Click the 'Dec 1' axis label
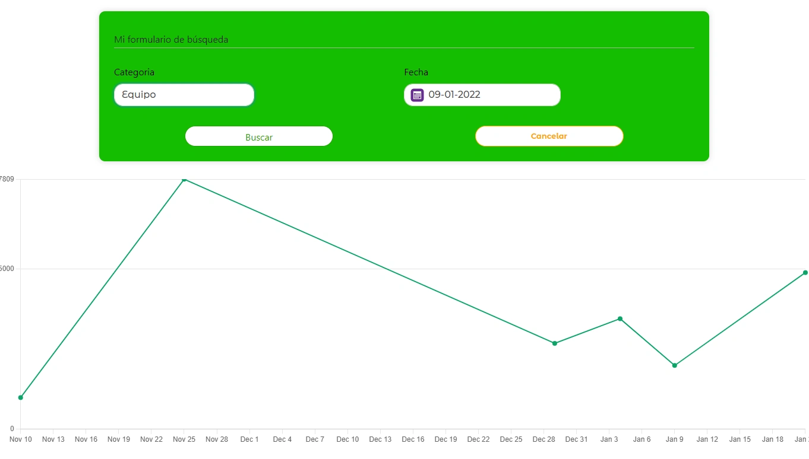Image resolution: width=809 pixels, height=459 pixels. [x=249, y=439]
